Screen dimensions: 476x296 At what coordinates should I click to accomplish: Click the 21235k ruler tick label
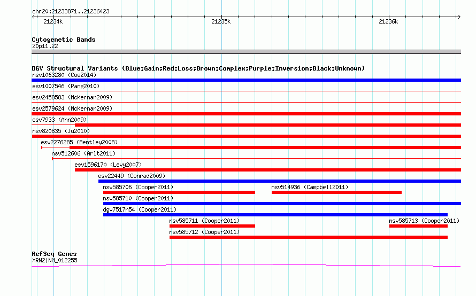tap(221, 21)
